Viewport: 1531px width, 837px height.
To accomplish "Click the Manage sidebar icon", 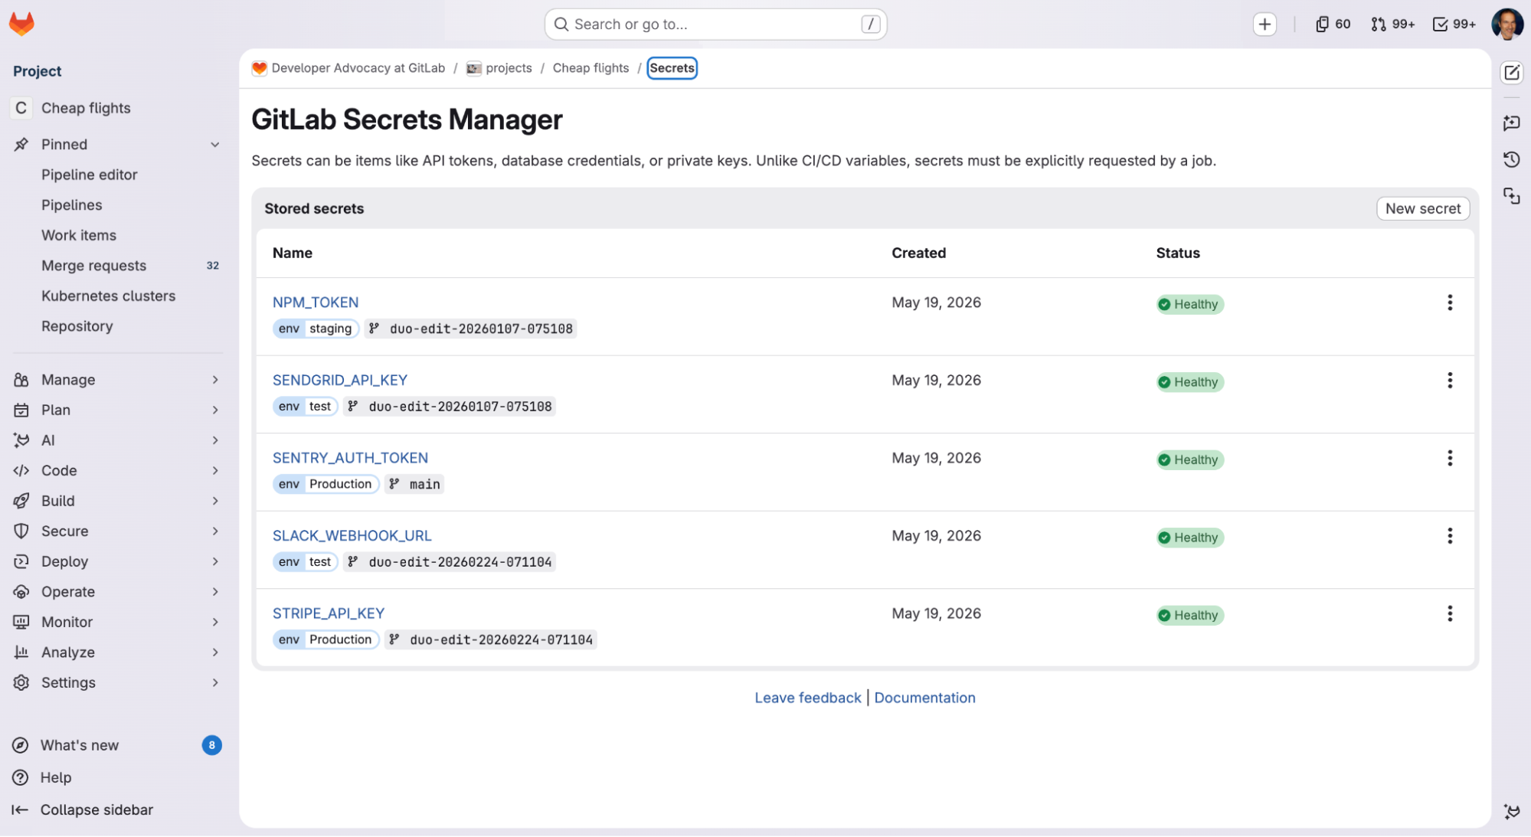I will click(21, 380).
